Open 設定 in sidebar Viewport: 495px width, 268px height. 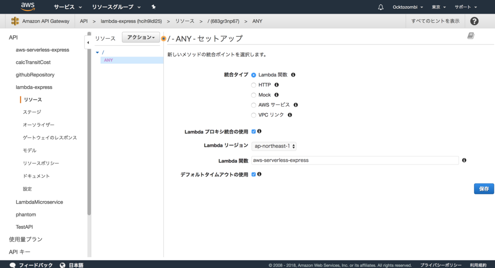tap(27, 189)
